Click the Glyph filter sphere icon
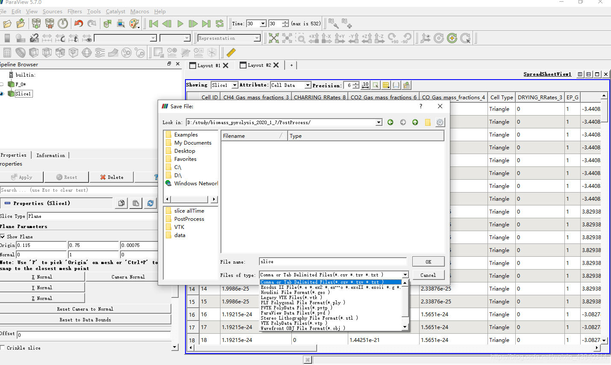This screenshot has height=365, width=611. pos(87,53)
